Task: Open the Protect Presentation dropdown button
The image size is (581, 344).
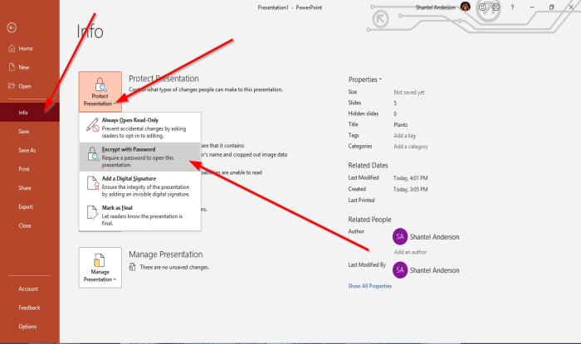Action: [100, 92]
